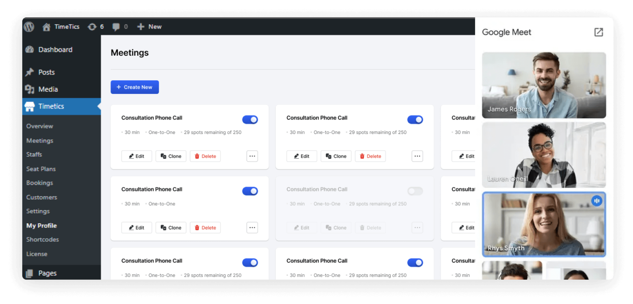The image size is (633, 304).
Task: Expand more options on the second column card
Action: pos(417,156)
